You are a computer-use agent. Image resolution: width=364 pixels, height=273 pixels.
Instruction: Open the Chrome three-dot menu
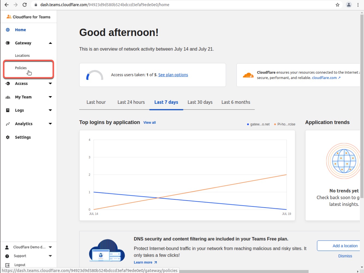click(358, 5)
